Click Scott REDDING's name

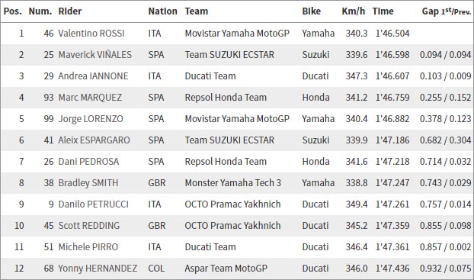(89, 226)
